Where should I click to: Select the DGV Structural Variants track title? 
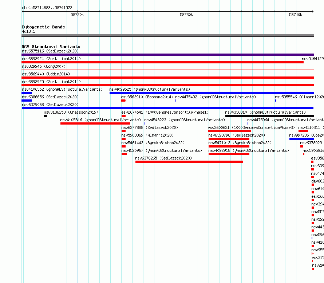click(51, 47)
